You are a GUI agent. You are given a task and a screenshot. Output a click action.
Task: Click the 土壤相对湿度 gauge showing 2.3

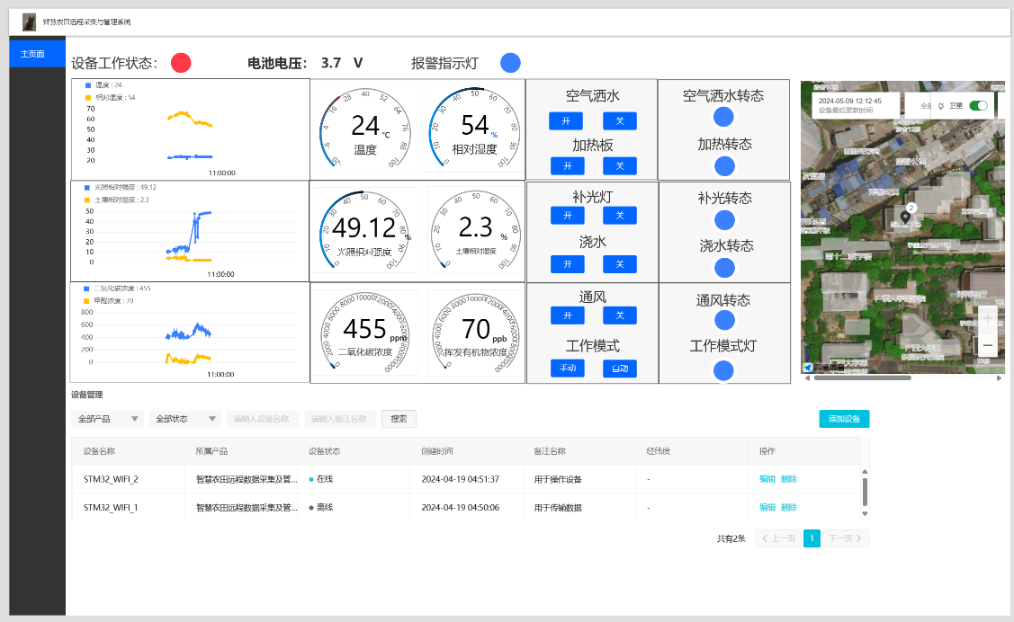pos(475,231)
